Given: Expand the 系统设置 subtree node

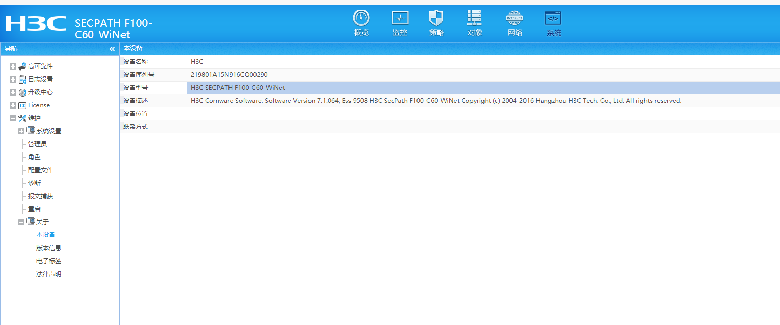Looking at the screenshot, I should coord(21,131).
